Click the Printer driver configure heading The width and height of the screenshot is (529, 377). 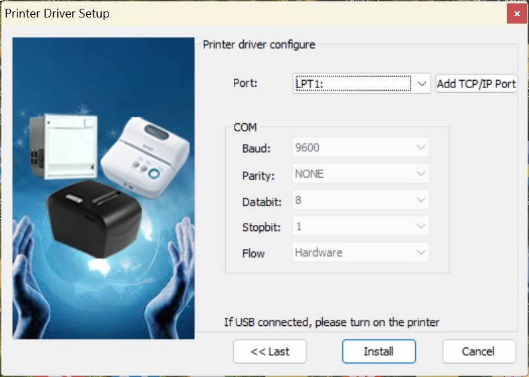[x=259, y=45]
